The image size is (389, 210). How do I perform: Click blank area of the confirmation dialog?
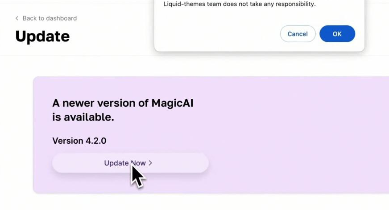pos(214,34)
